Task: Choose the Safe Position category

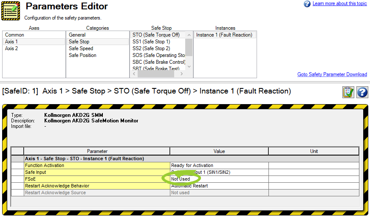Action: click(x=97, y=55)
